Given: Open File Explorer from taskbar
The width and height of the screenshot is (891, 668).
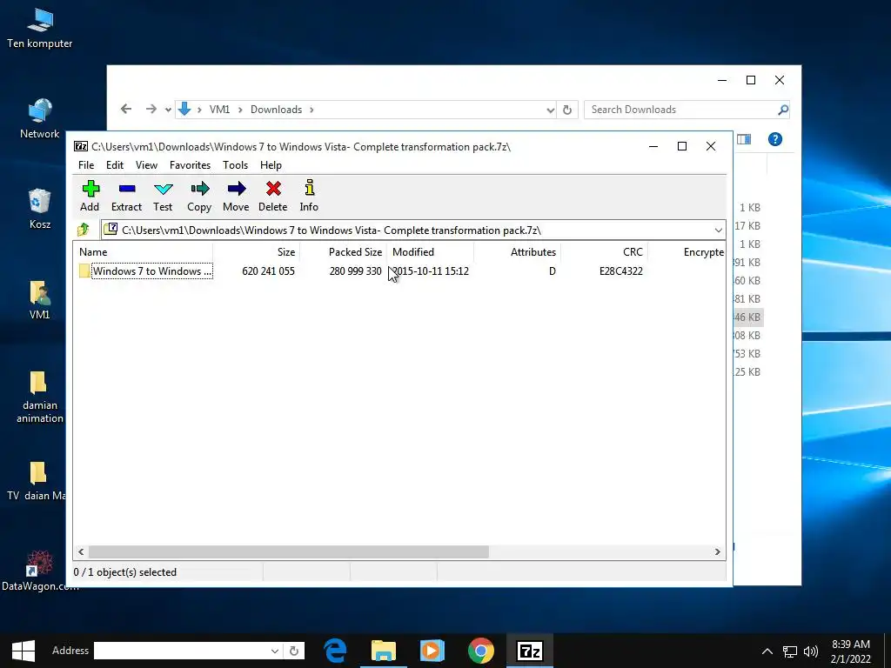Looking at the screenshot, I should (x=384, y=651).
